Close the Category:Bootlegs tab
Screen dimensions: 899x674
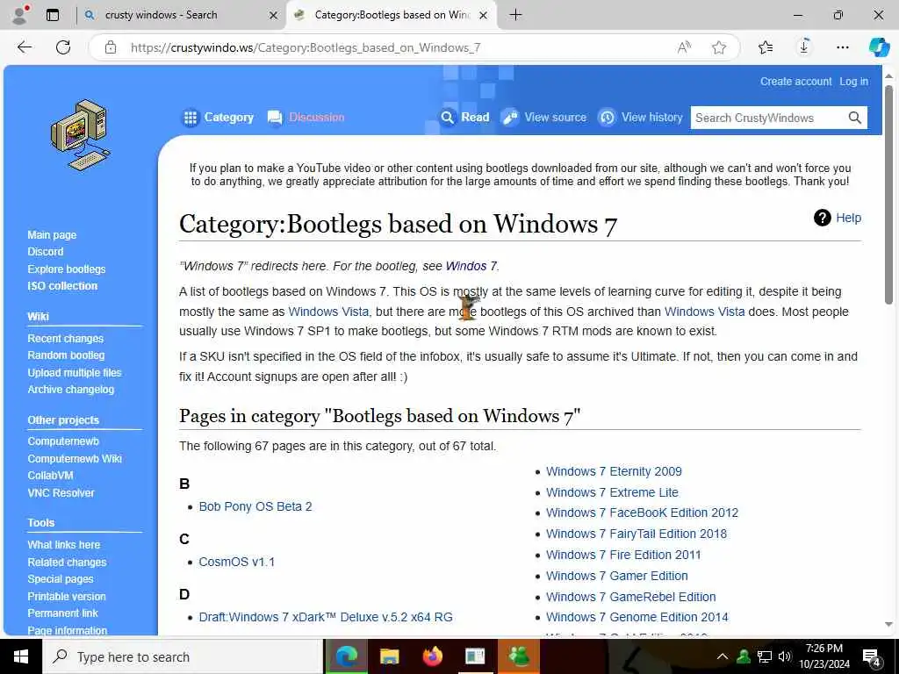pos(484,16)
